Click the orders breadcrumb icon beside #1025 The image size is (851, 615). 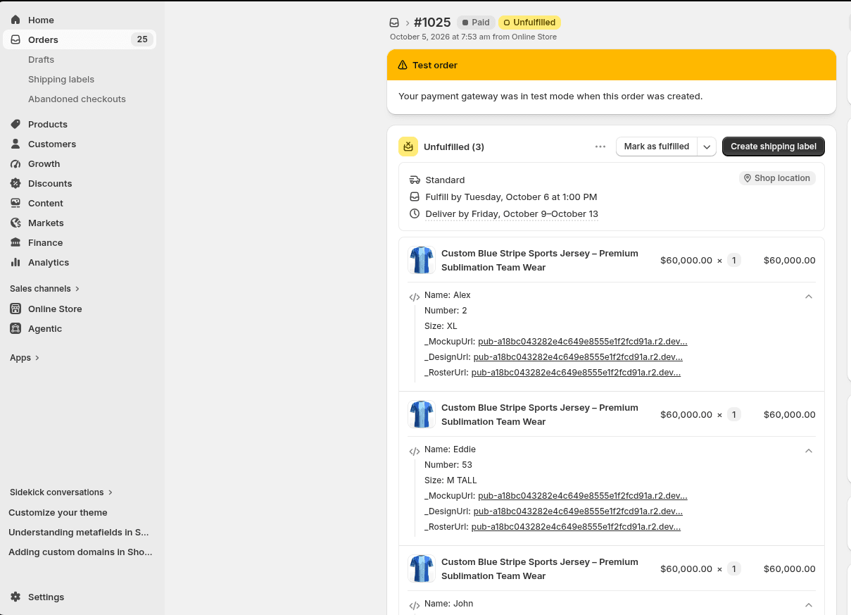395,23
